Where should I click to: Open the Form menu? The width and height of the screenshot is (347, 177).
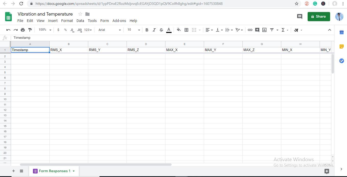coord(105,21)
